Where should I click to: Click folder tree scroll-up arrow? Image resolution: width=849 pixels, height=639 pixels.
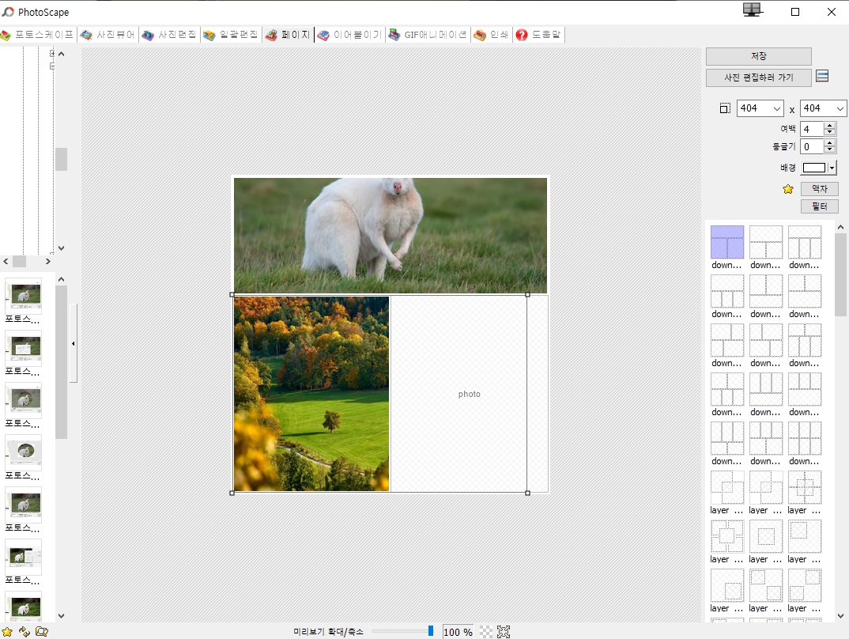(x=61, y=54)
